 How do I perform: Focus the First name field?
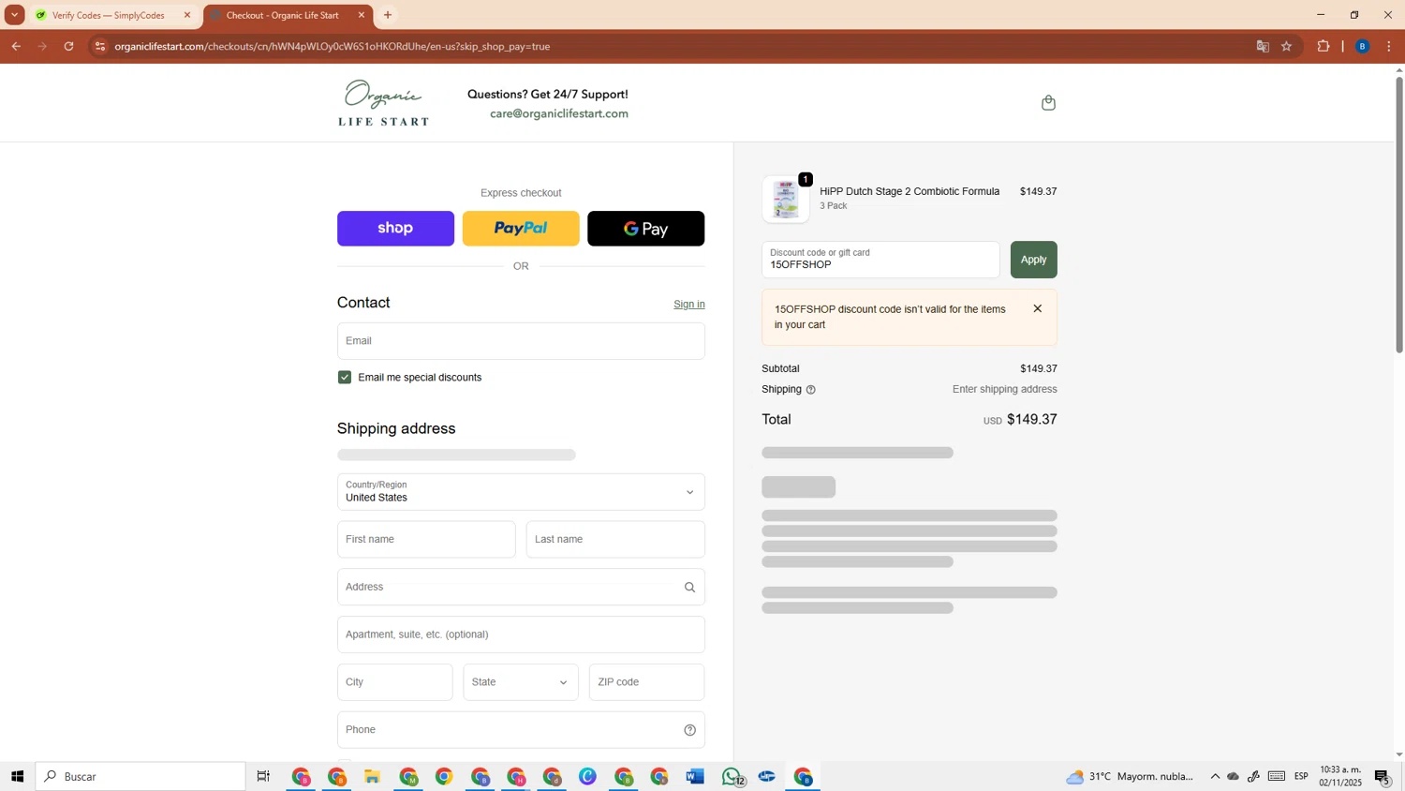pos(426,540)
